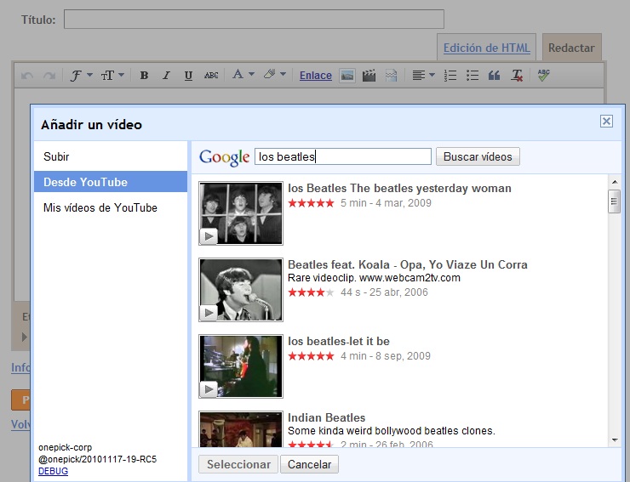Click the results scrollbar thumb
This screenshot has width=630, height=482.
click(x=615, y=201)
